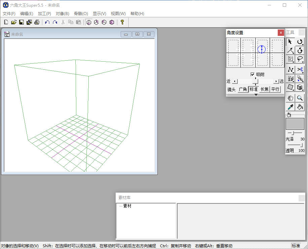Select the eyedropper tool
Screen dimensions: 308x249
click(x=290, y=107)
